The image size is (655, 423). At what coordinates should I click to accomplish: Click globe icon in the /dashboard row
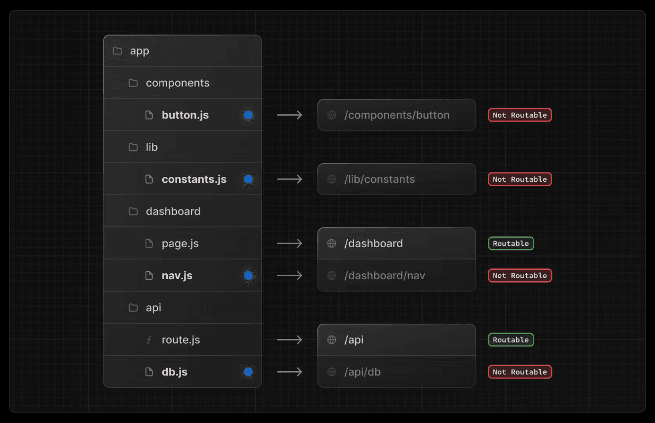click(332, 244)
